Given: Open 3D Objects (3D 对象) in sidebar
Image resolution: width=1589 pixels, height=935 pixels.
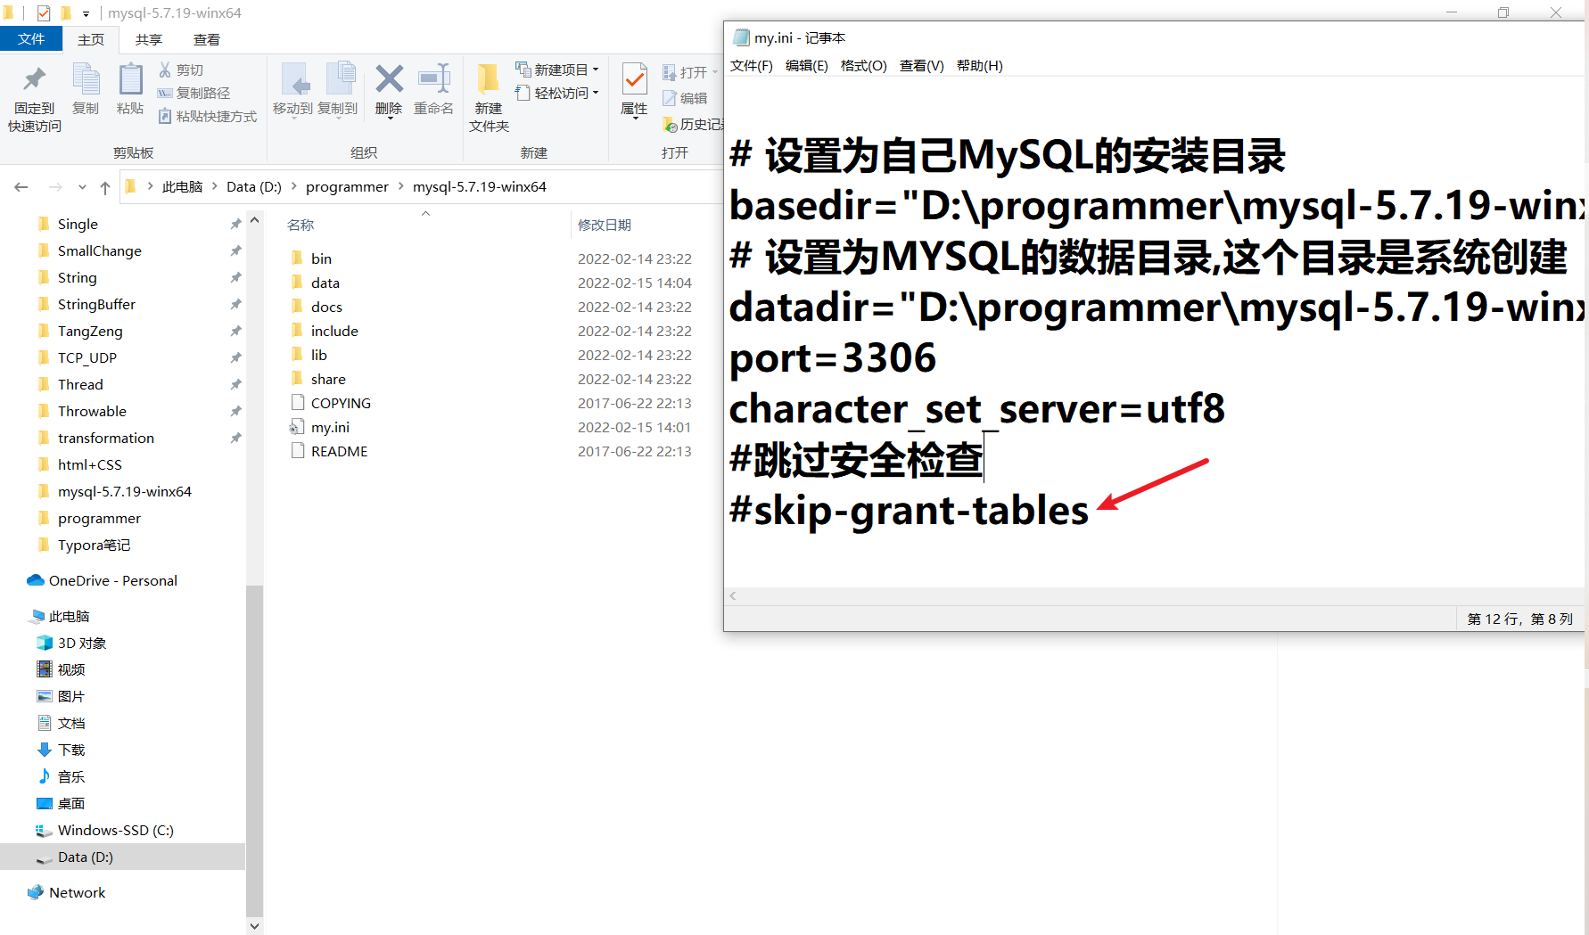Looking at the screenshot, I should click(81, 643).
